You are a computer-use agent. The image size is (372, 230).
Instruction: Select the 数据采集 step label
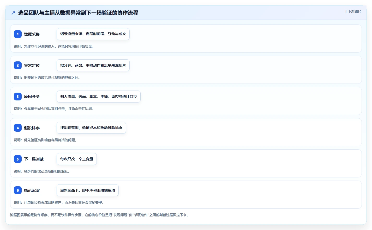pyautogui.click(x=32, y=34)
